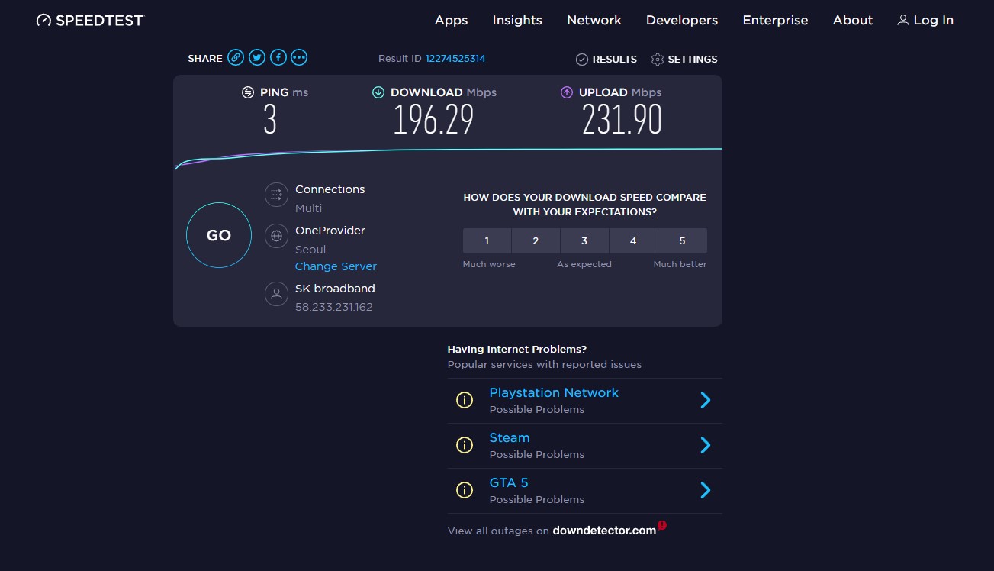Rate download speed as 3
This screenshot has width=994, height=571.
[x=584, y=240]
